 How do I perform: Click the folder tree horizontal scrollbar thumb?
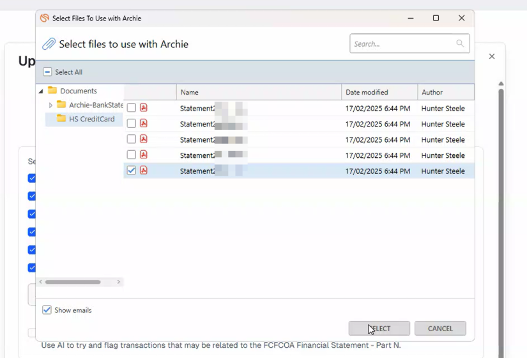(73, 282)
